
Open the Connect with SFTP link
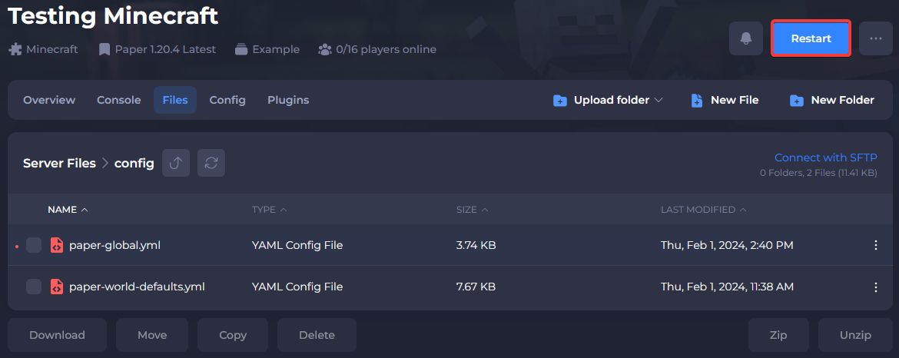click(x=825, y=157)
